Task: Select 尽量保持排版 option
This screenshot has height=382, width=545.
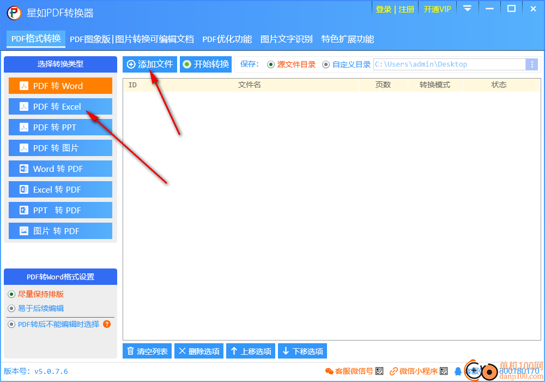Action: (36, 294)
